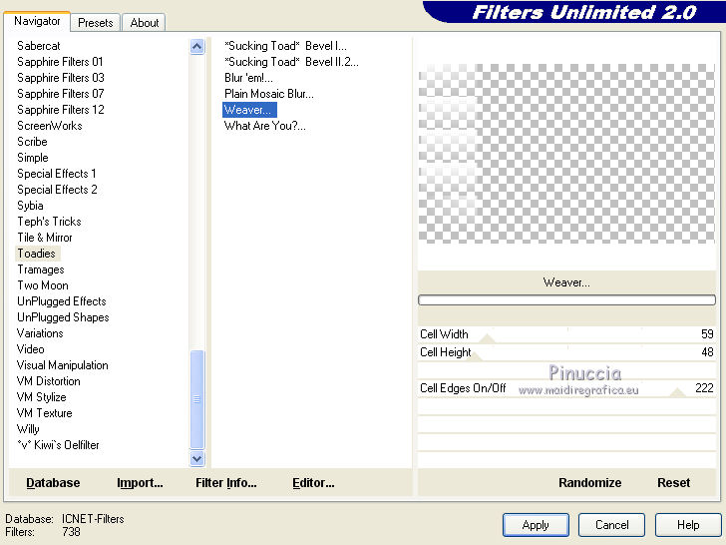
Task: Click the Cell Edges value 222
Action: 704,388
